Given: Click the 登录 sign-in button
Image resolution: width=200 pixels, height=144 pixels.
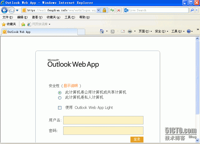Looking at the screenshot, I should click(137, 139).
